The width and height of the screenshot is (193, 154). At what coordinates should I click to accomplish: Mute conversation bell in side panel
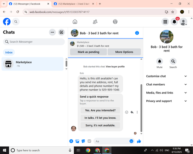[159, 61]
